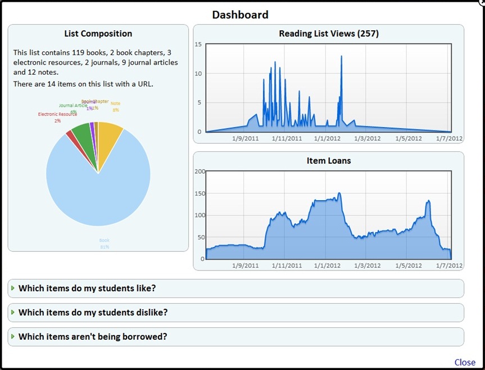Click the green arrow beside items not borrowed

13,336
